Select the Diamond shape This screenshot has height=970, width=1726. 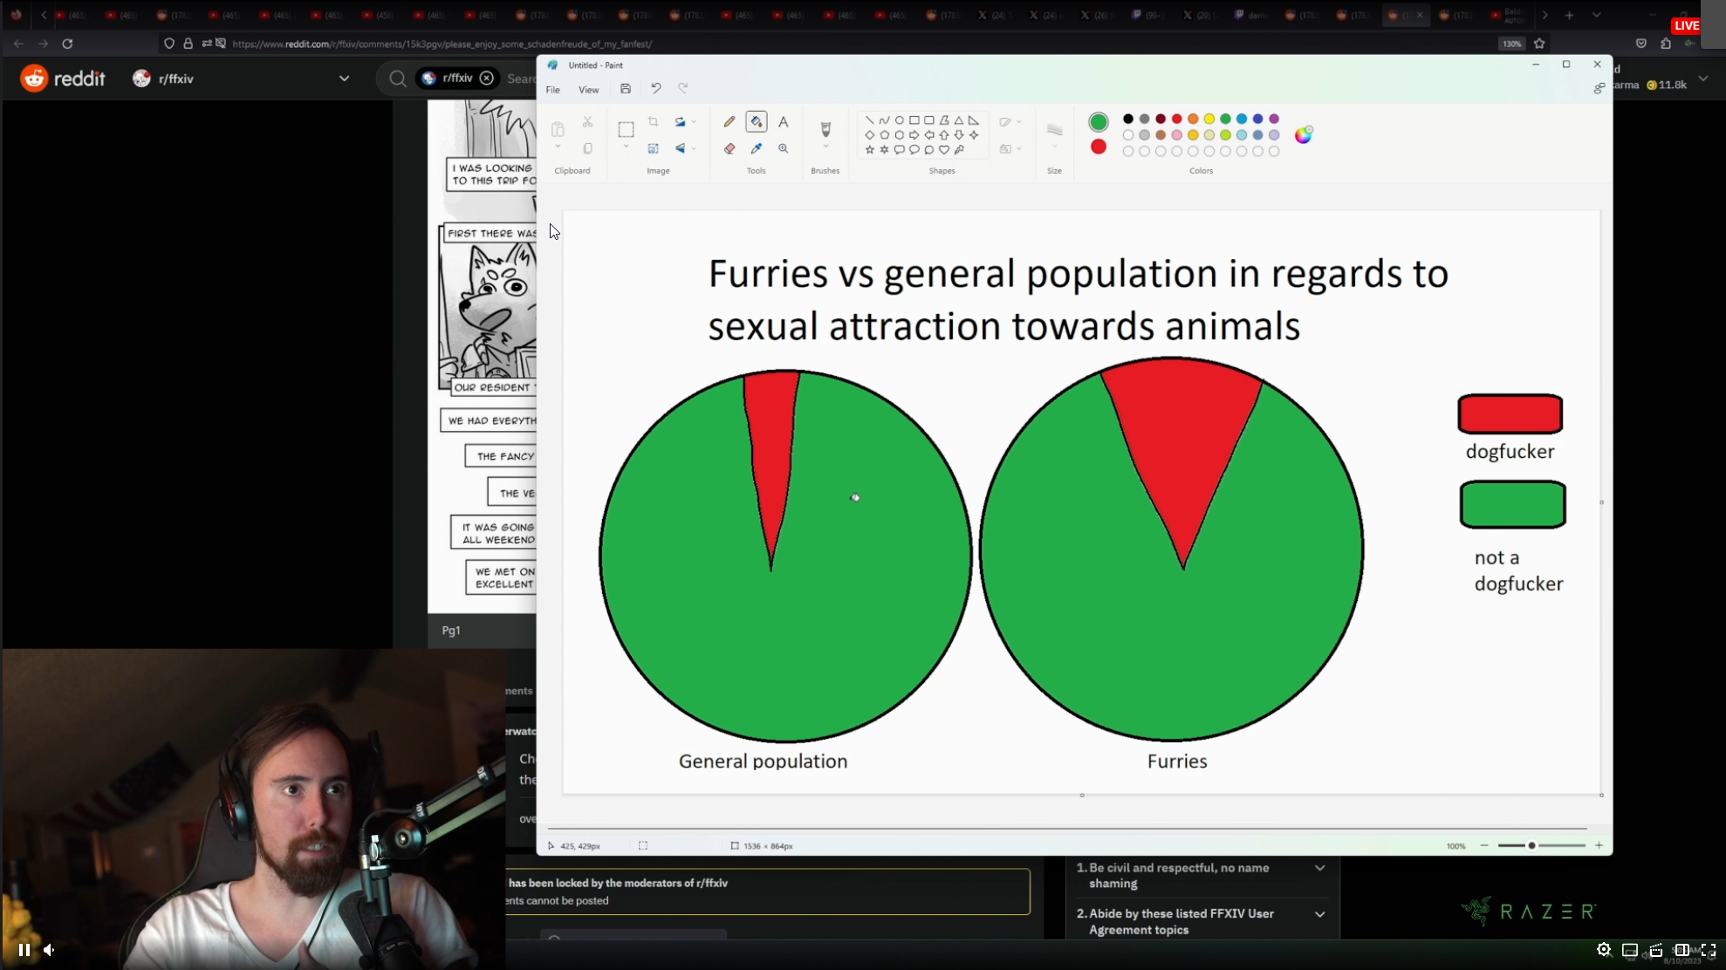(x=869, y=135)
